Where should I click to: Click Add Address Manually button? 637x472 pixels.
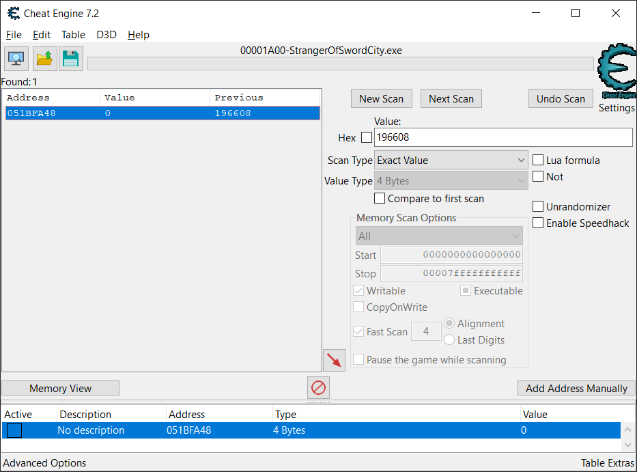pos(576,388)
